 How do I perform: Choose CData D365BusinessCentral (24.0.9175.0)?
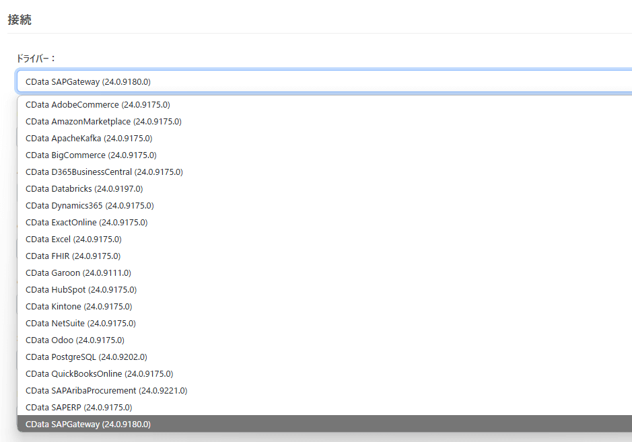pos(324,172)
